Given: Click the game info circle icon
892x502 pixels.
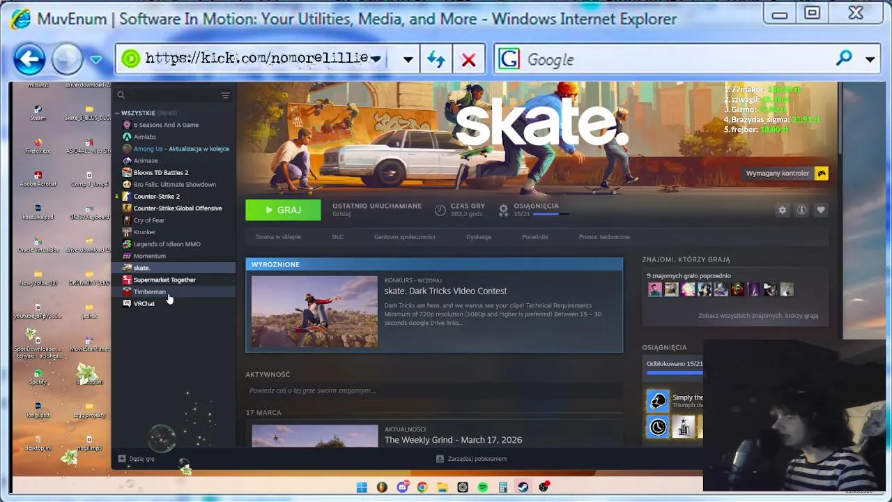Looking at the screenshot, I should pos(801,210).
